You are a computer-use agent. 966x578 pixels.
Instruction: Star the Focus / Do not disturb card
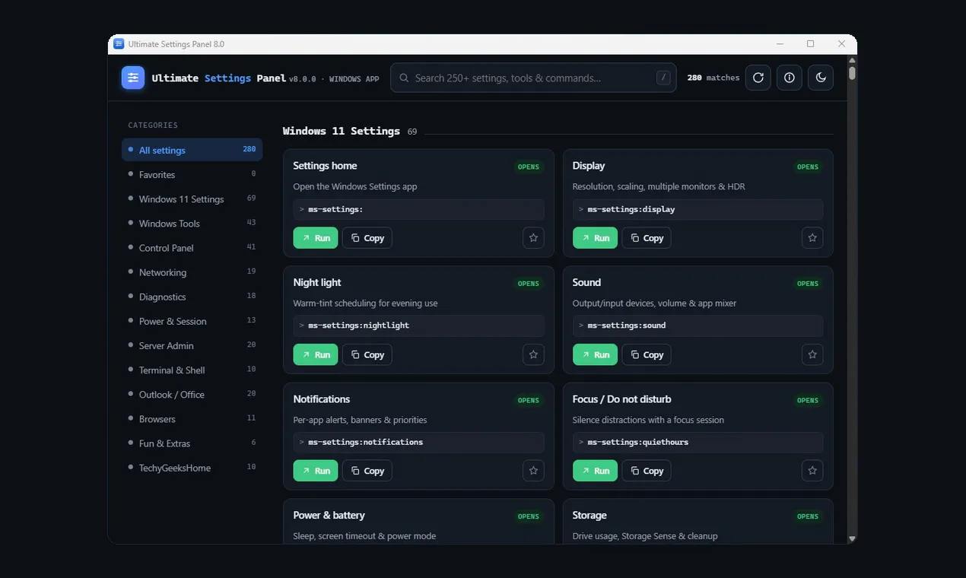coord(812,471)
